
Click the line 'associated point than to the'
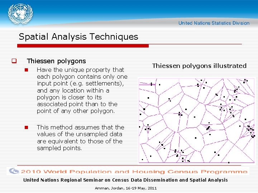(77, 104)
